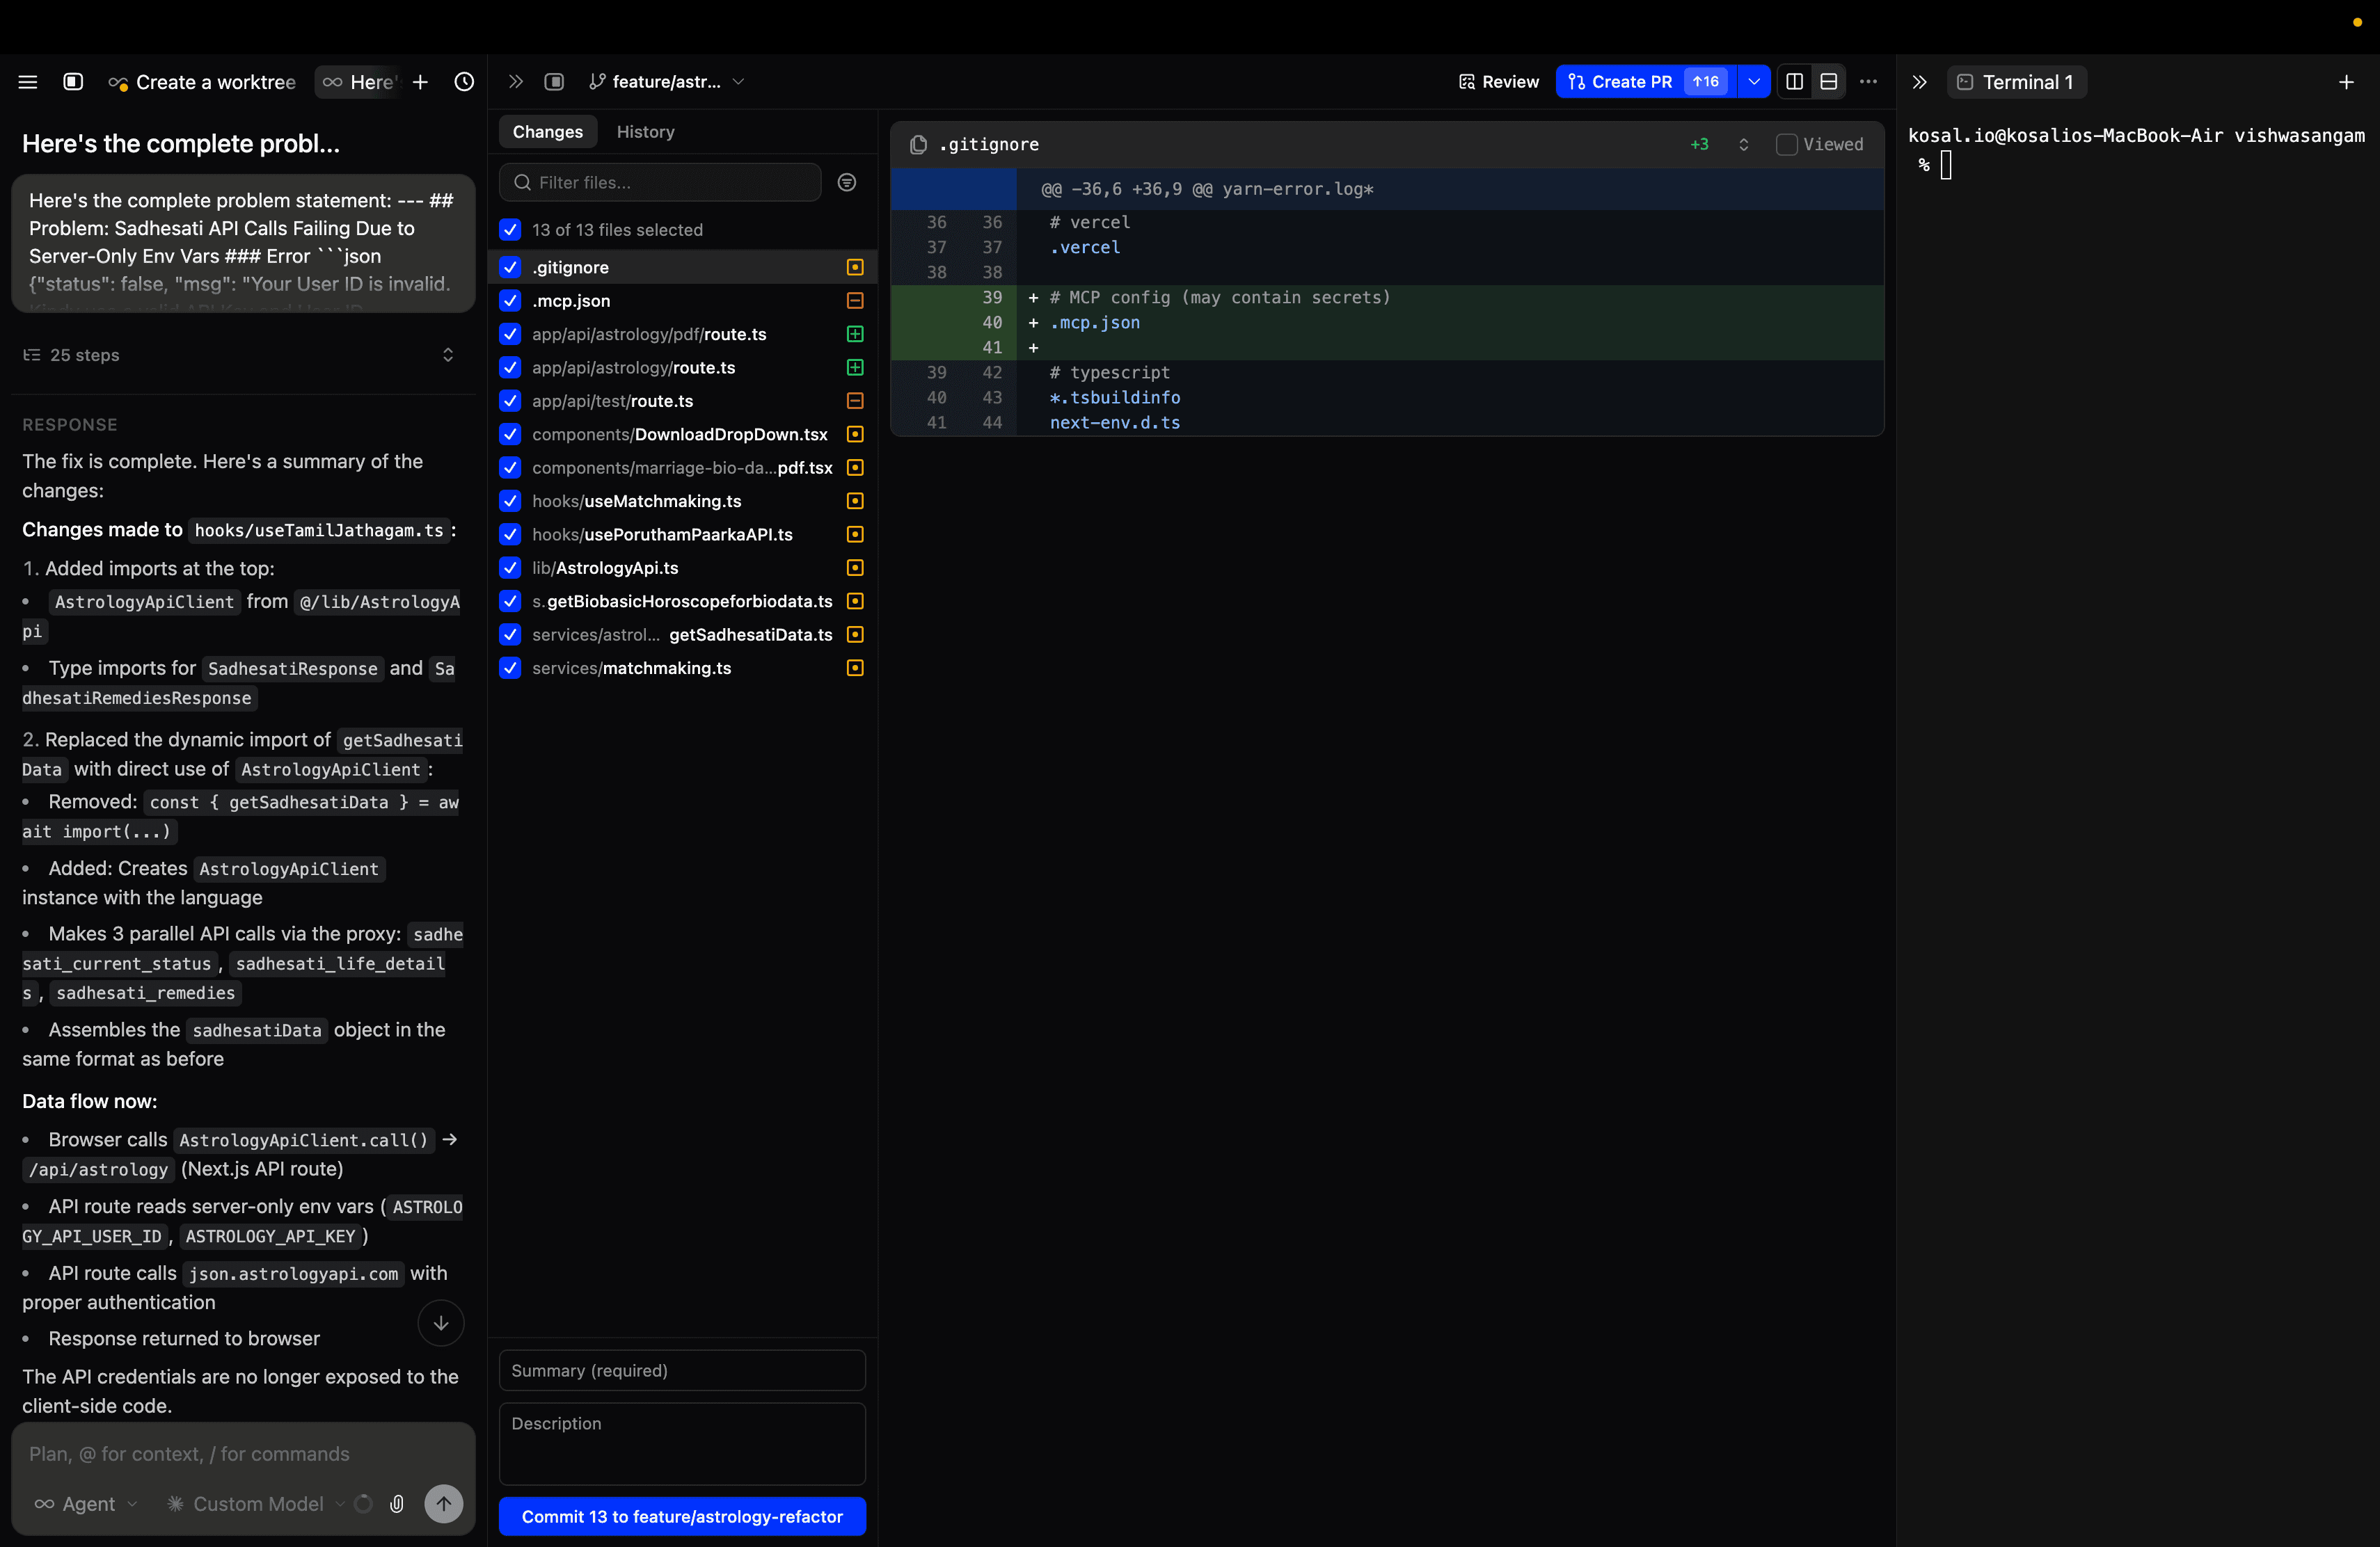Uncheck the .gitignore file checkbox
The width and height of the screenshot is (2380, 1547).
[x=510, y=268]
